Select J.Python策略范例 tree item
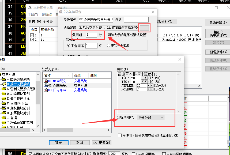This screenshot has width=230, height=155. coord(20,123)
